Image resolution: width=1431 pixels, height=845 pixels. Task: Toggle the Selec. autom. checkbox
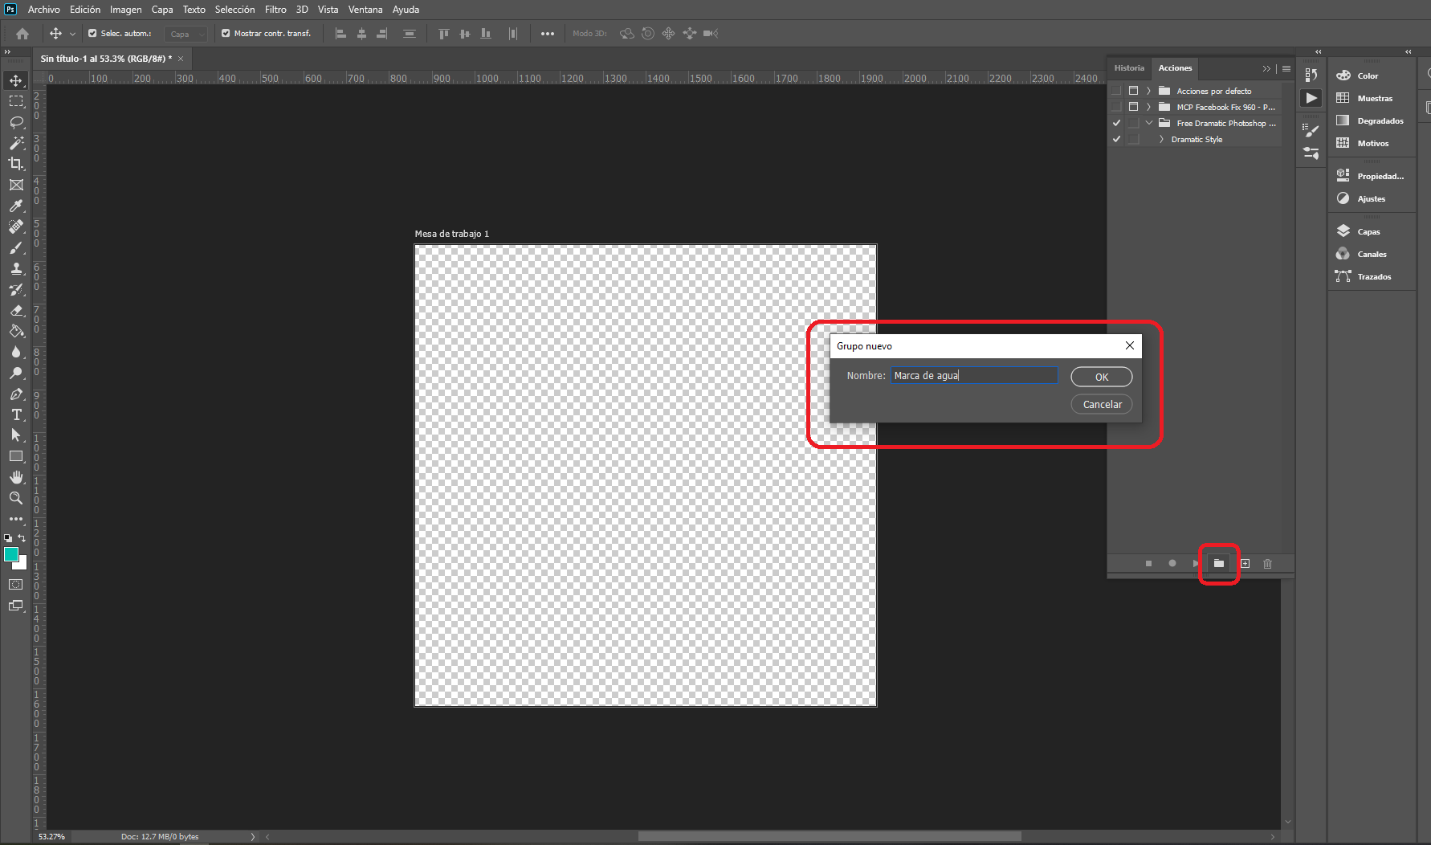pos(92,34)
